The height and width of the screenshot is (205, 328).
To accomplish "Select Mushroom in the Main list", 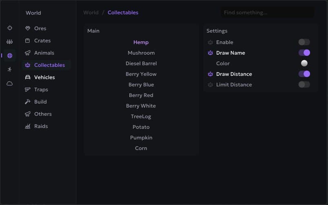I will click(x=141, y=53).
